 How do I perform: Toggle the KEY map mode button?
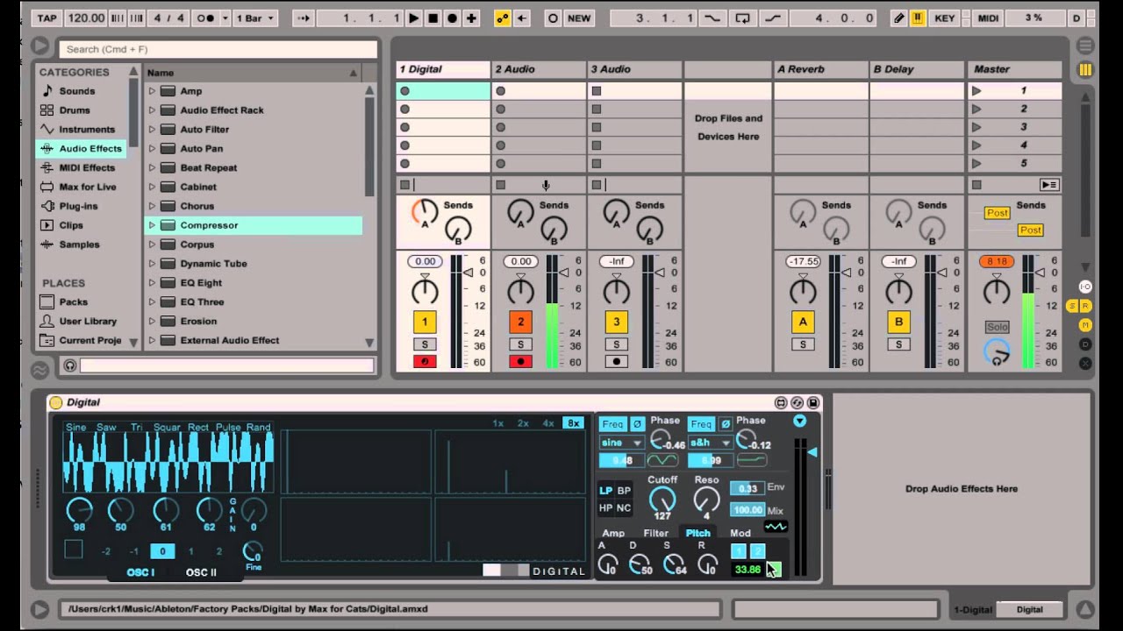(945, 18)
